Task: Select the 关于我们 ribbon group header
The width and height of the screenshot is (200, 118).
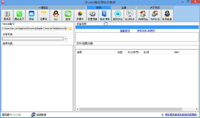Action: coord(155,8)
